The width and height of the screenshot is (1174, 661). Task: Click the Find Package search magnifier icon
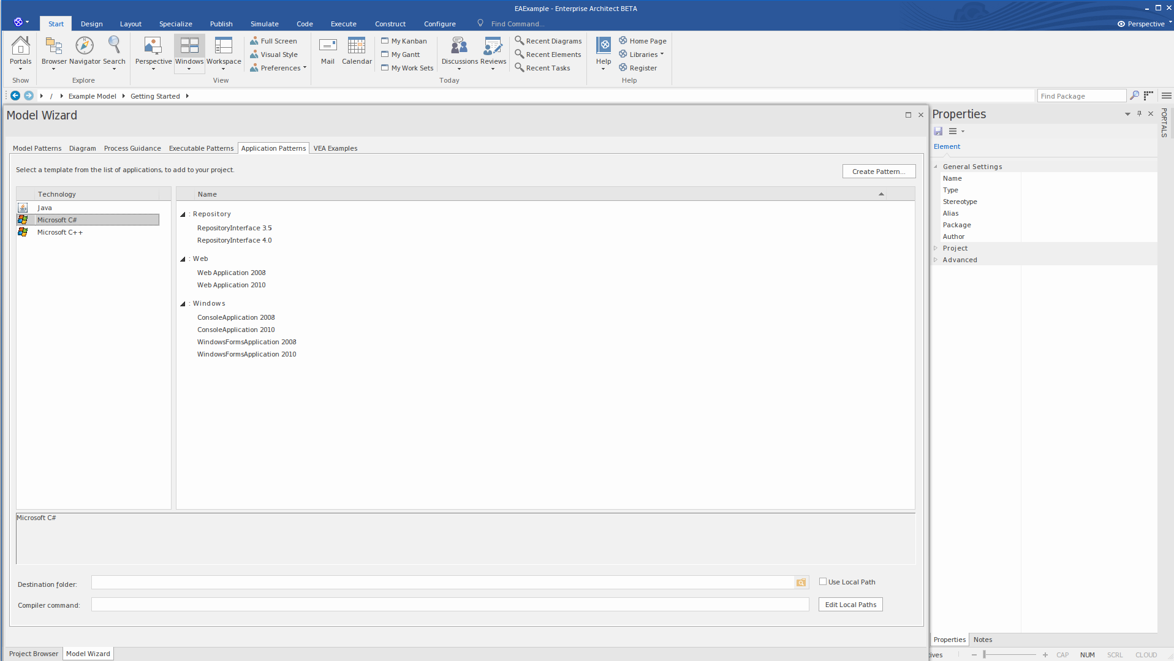click(x=1134, y=96)
